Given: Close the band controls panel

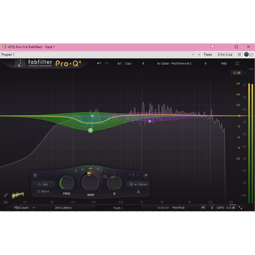Looking at the screenshot, I should 146,175.
